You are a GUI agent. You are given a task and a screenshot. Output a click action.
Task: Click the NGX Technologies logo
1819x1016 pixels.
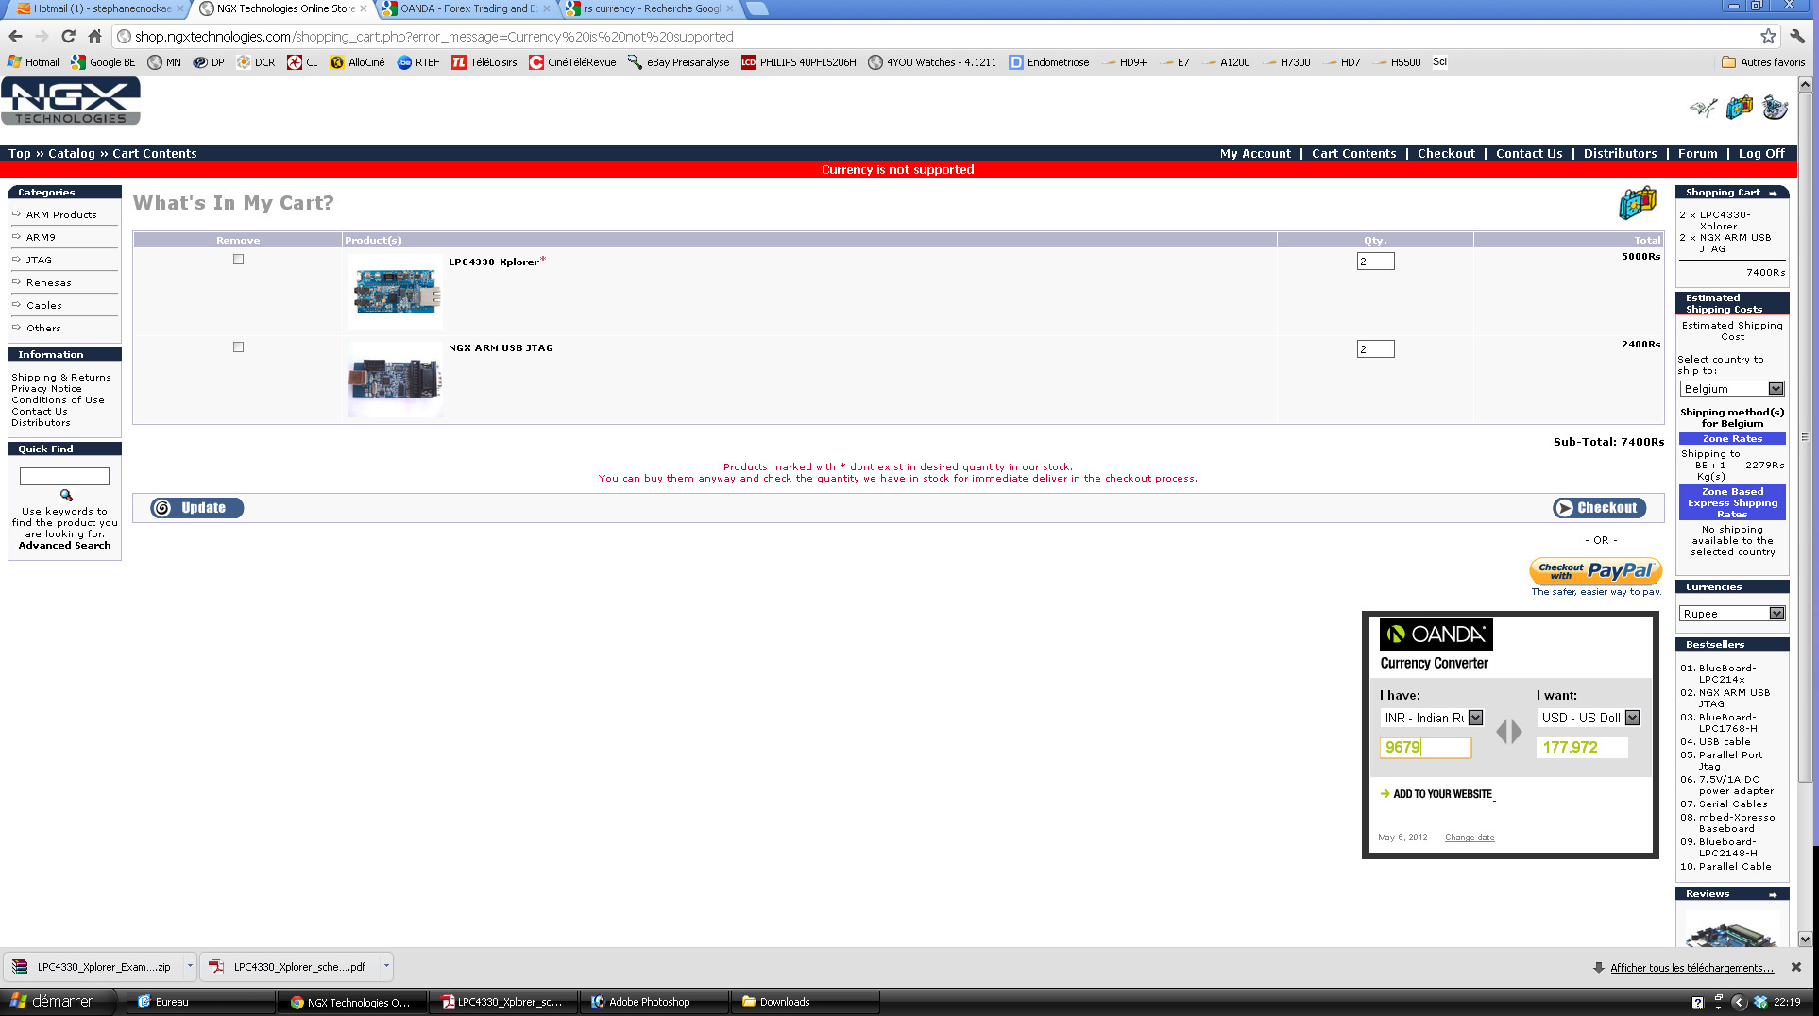click(71, 101)
